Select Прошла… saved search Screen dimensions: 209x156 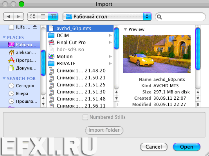(x=20, y=101)
